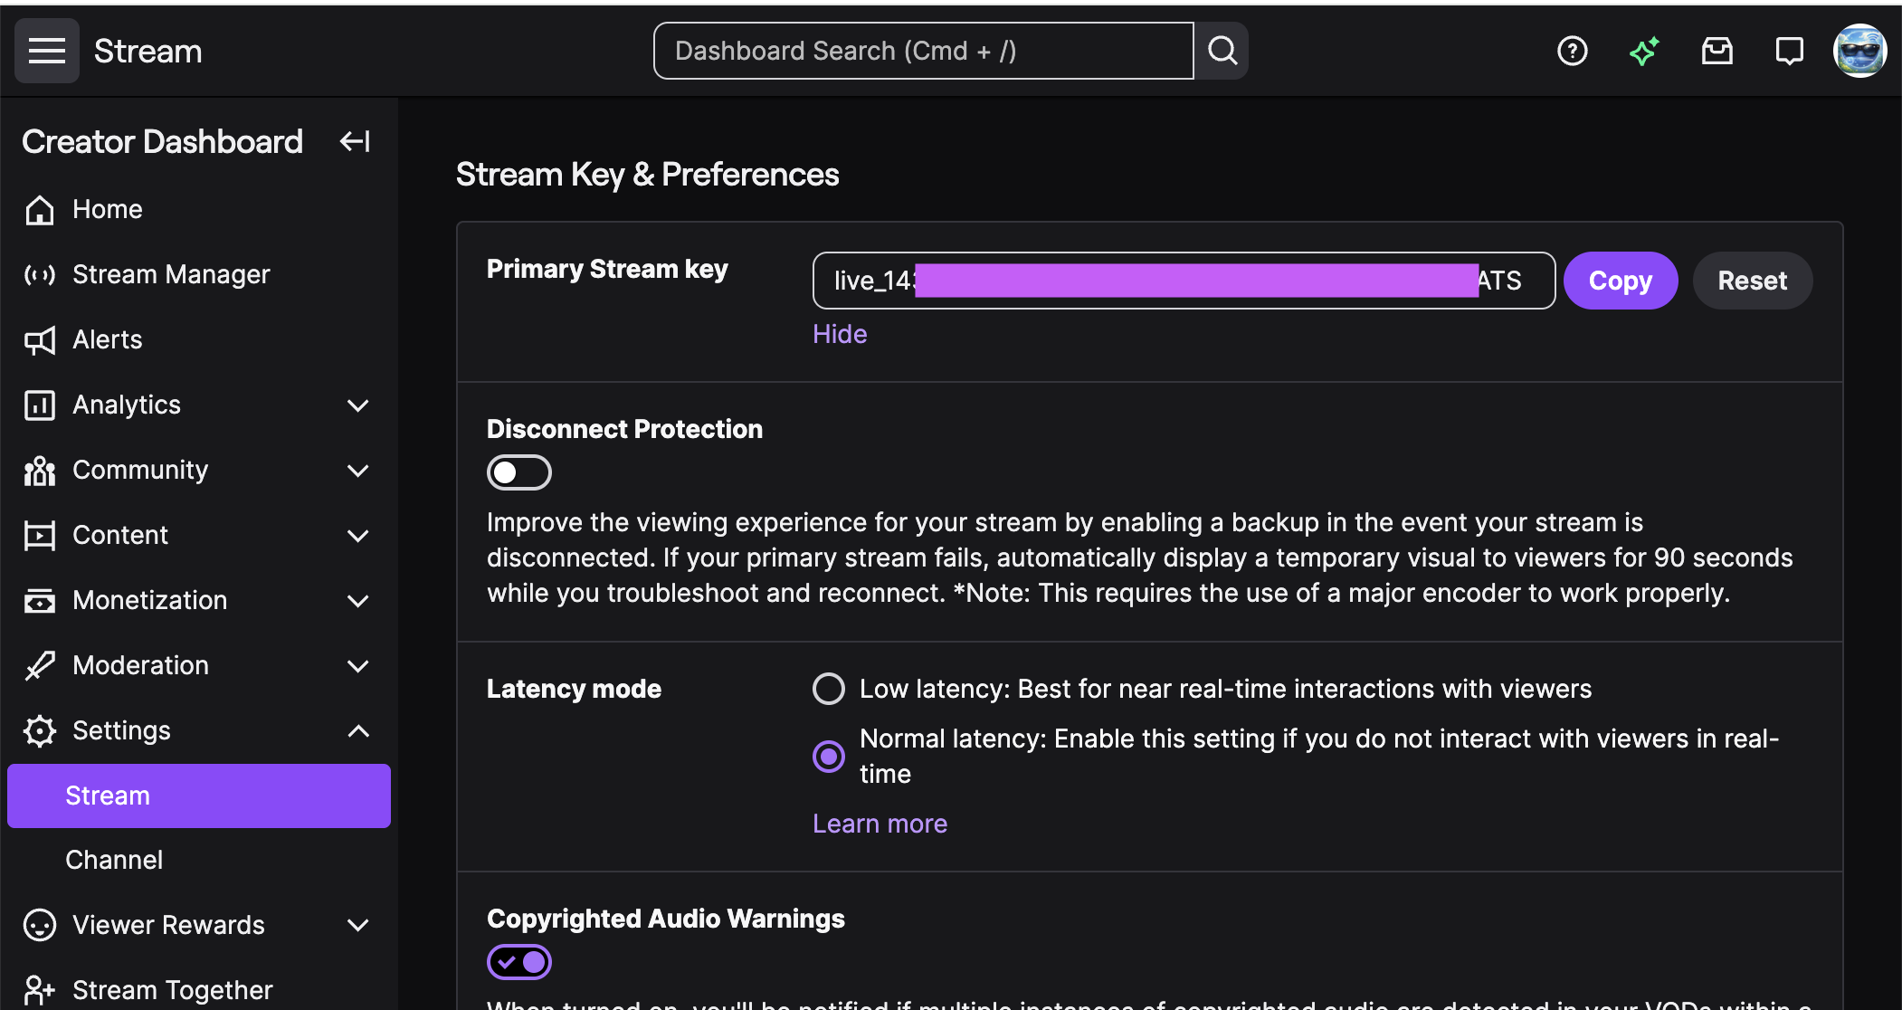Click the green sparkle icon

coord(1644,51)
